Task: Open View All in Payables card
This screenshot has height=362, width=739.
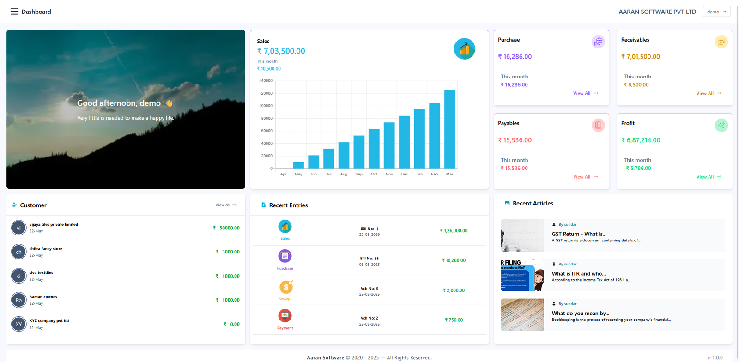Action: [x=585, y=177]
